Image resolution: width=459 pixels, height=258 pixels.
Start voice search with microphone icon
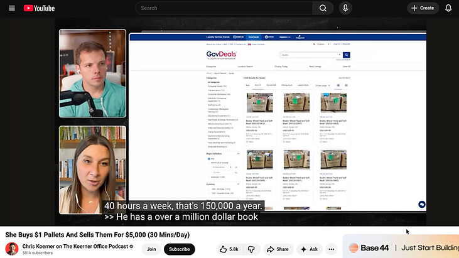coord(345,8)
